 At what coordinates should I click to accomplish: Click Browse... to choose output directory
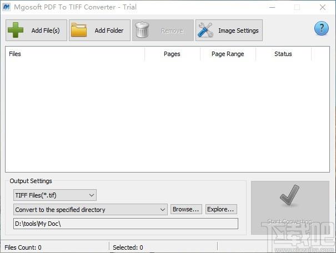186,209
